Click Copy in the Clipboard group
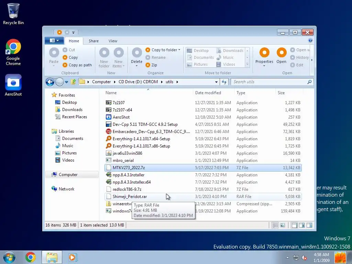This screenshot has height=264, width=352. [70, 57]
